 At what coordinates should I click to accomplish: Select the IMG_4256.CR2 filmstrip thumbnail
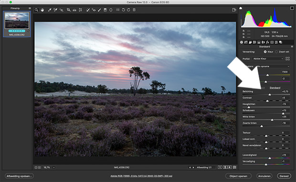(17, 21)
